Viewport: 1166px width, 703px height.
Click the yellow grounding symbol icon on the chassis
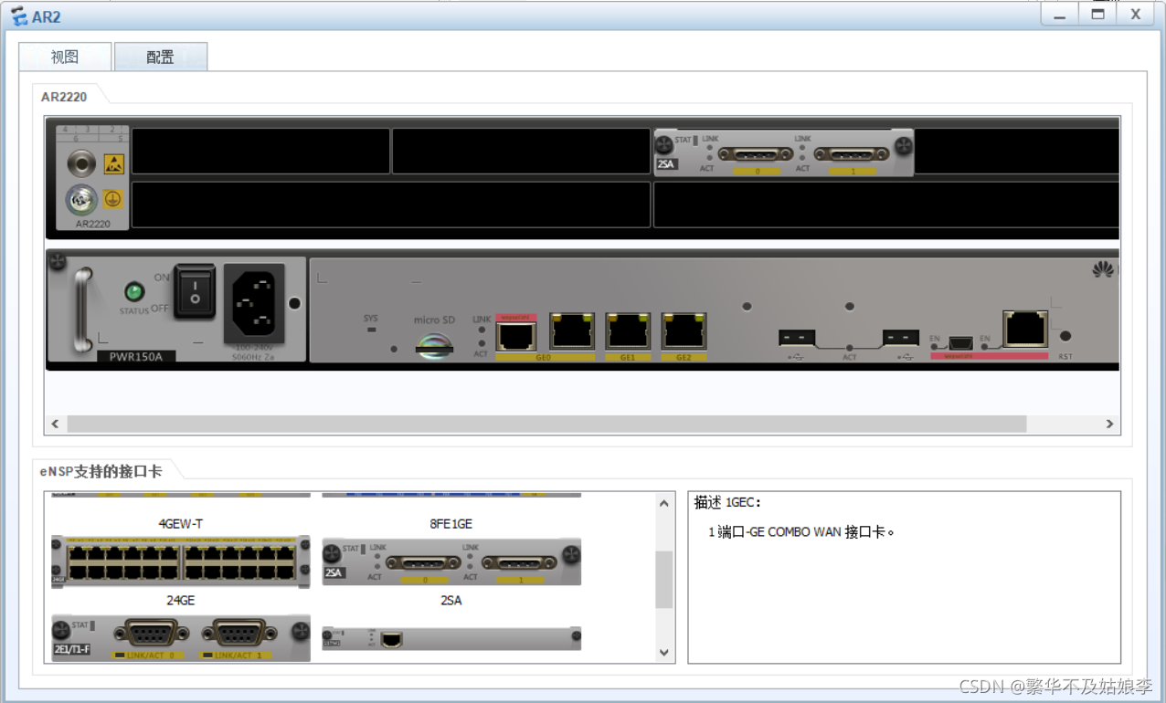[114, 199]
